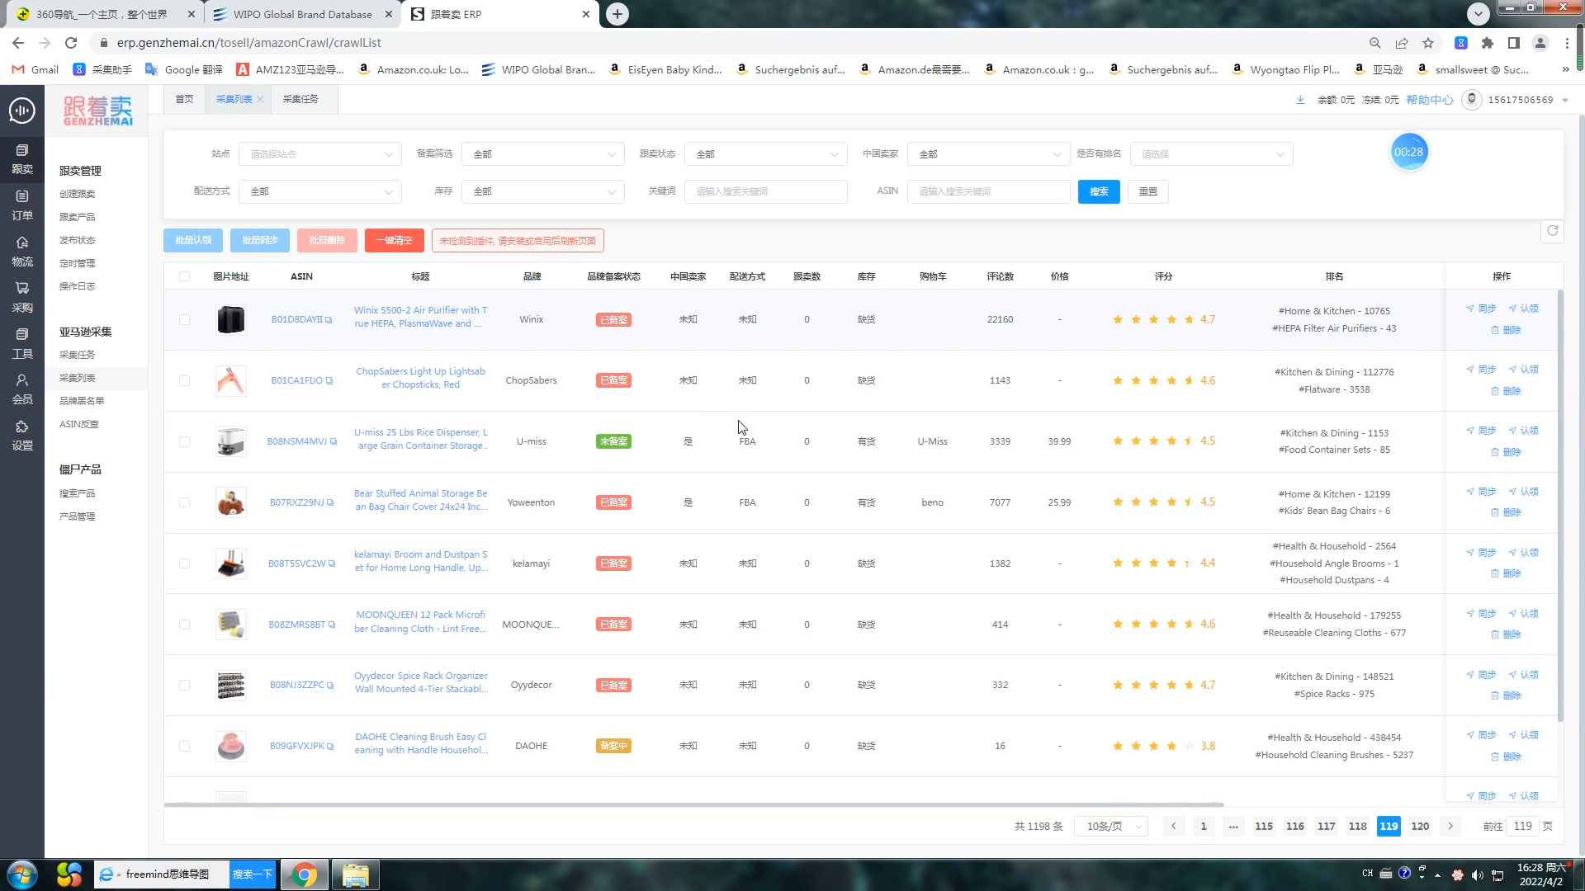
Task: Check the kelamayi row checkbox
Action: point(184,563)
